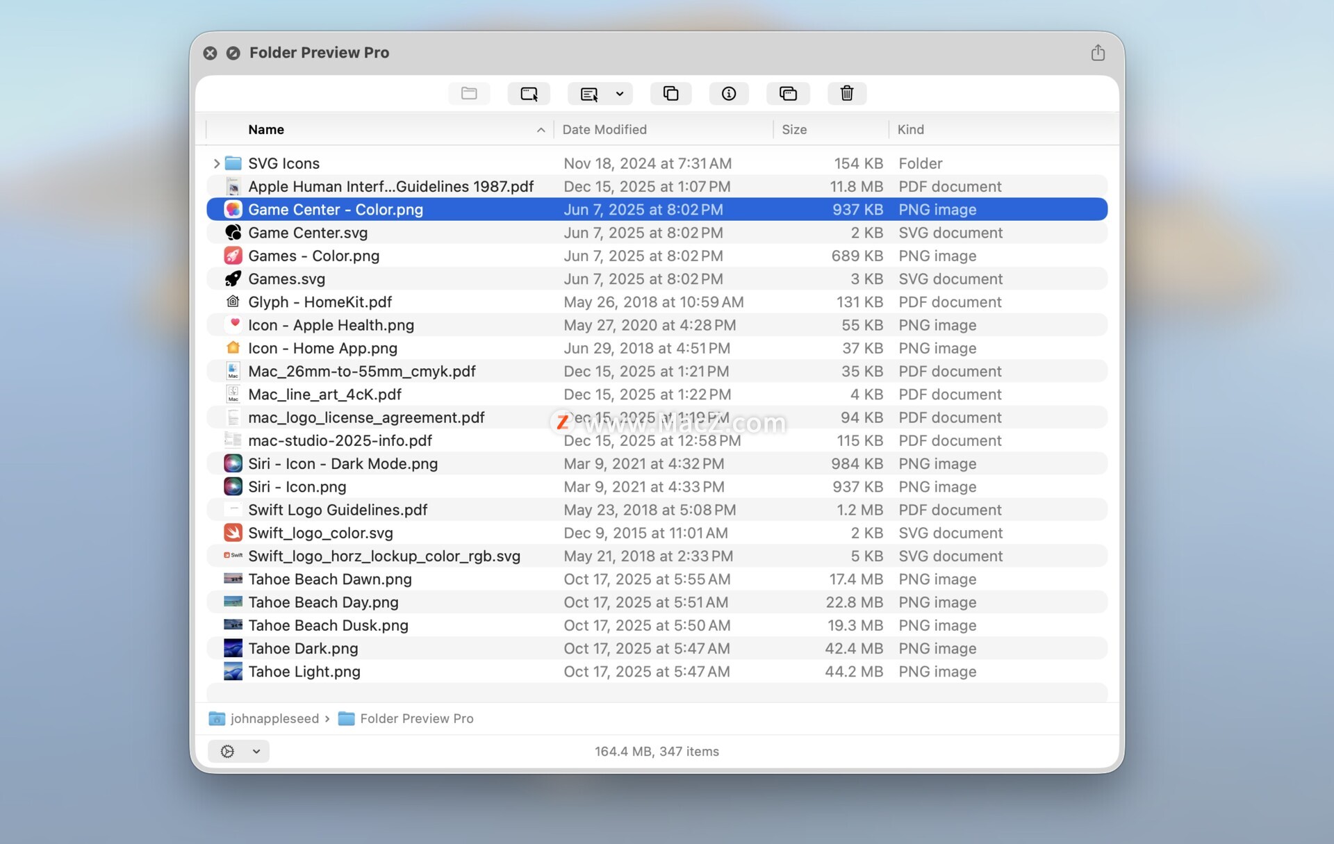
Task: Select the file name "Siri - Icon - Dark Mode.png"
Action: pyautogui.click(x=343, y=463)
